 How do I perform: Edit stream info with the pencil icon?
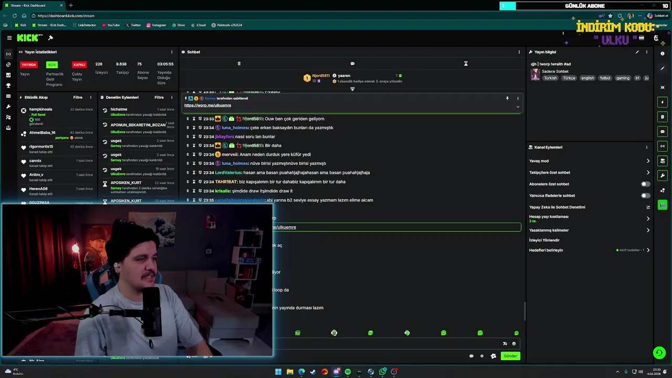coord(637,52)
